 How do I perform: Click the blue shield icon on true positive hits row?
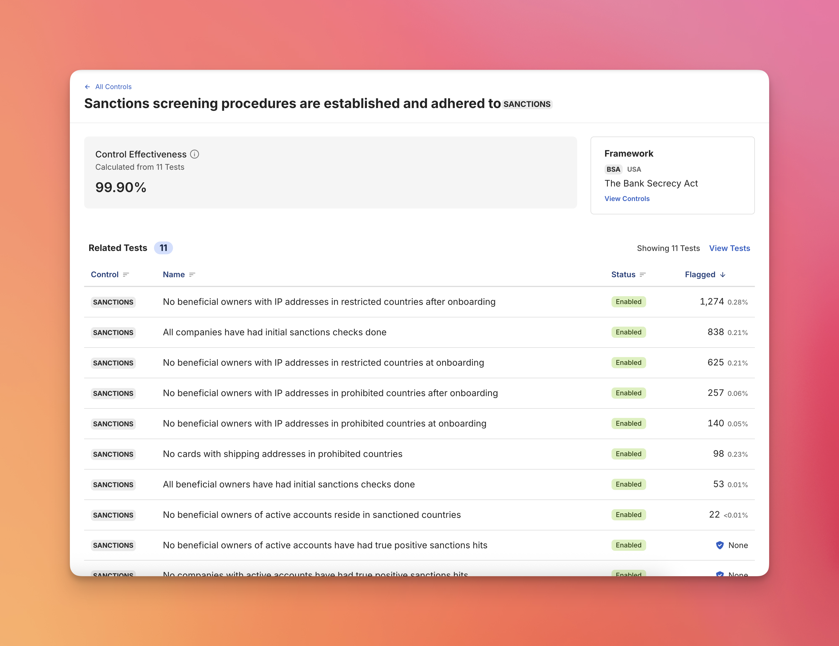720,545
